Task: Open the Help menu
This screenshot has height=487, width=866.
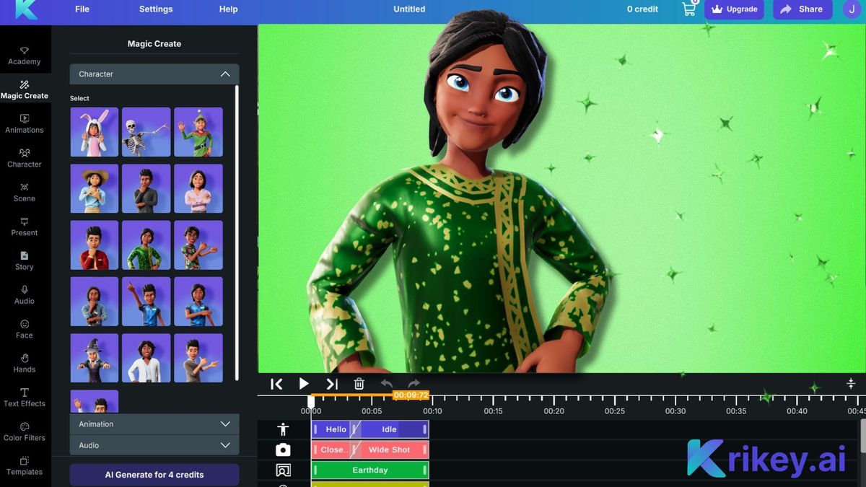Action: pos(227,9)
